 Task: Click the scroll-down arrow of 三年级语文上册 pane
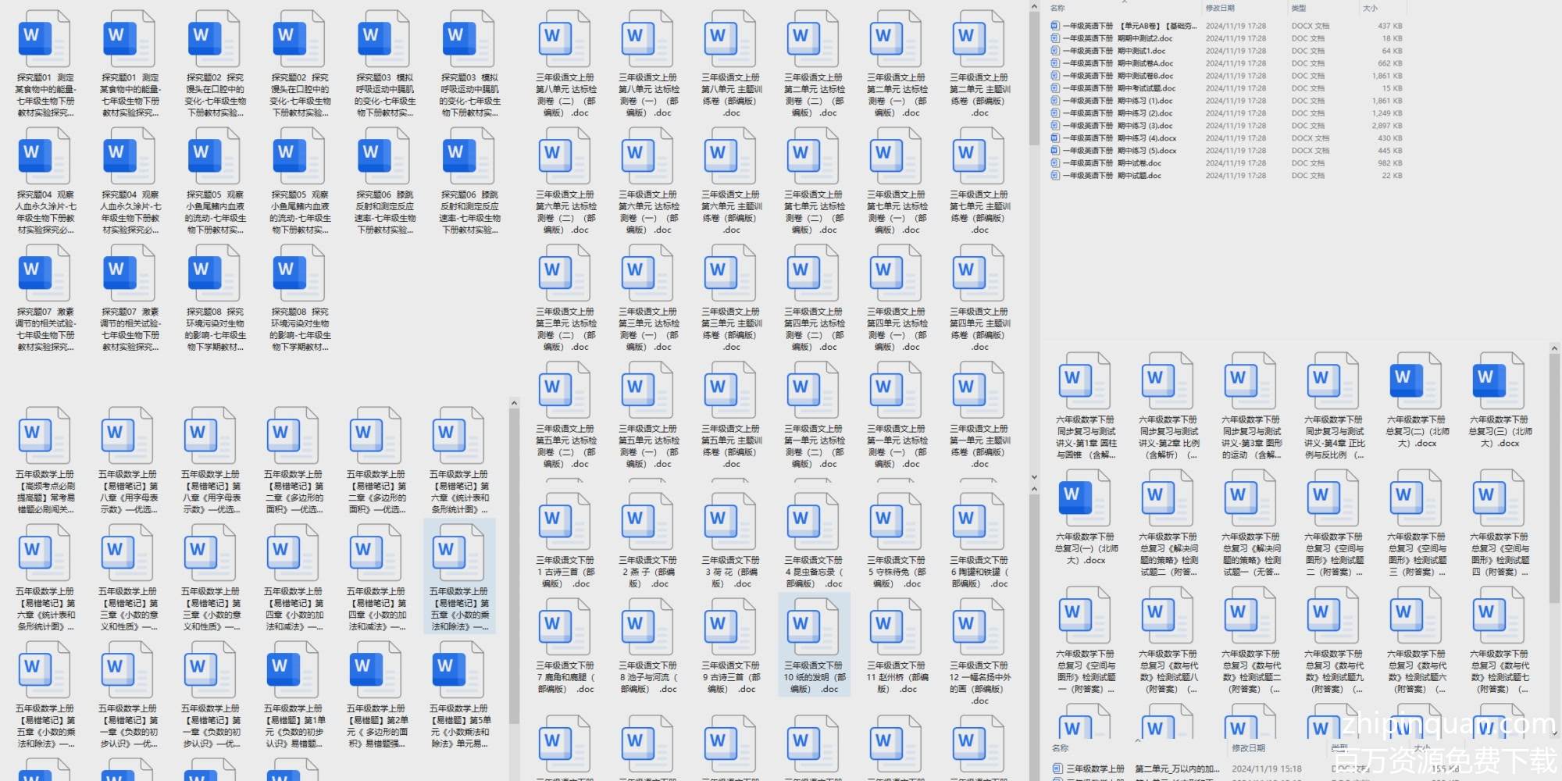[x=1034, y=476]
